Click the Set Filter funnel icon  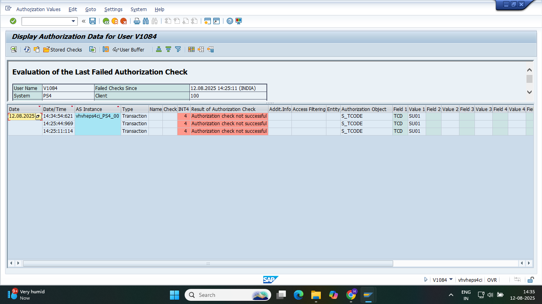pos(178,50)
